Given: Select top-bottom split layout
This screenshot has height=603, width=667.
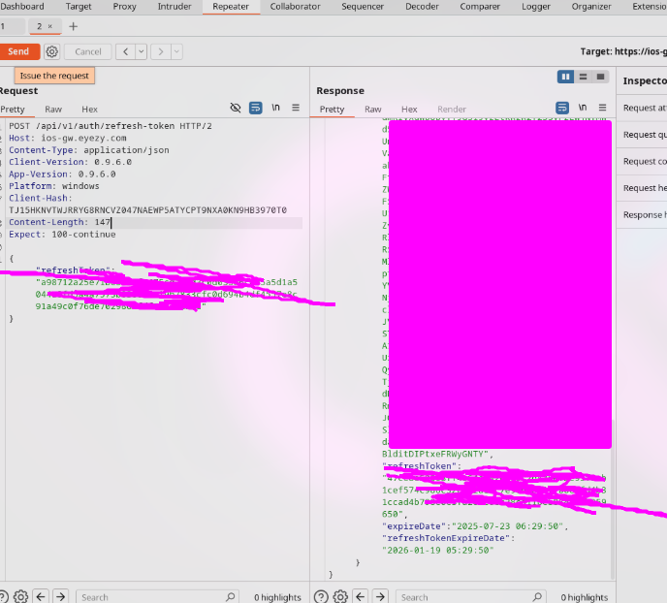Looking at the screenshot, I should point(584,77).
